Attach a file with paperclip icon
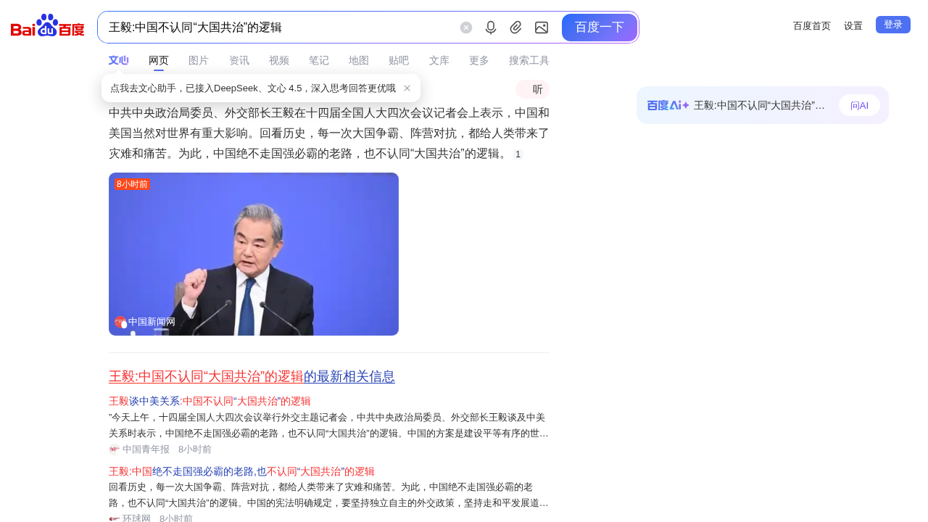Viewport: 928px width, 522px height. click(x=515, y=28)
